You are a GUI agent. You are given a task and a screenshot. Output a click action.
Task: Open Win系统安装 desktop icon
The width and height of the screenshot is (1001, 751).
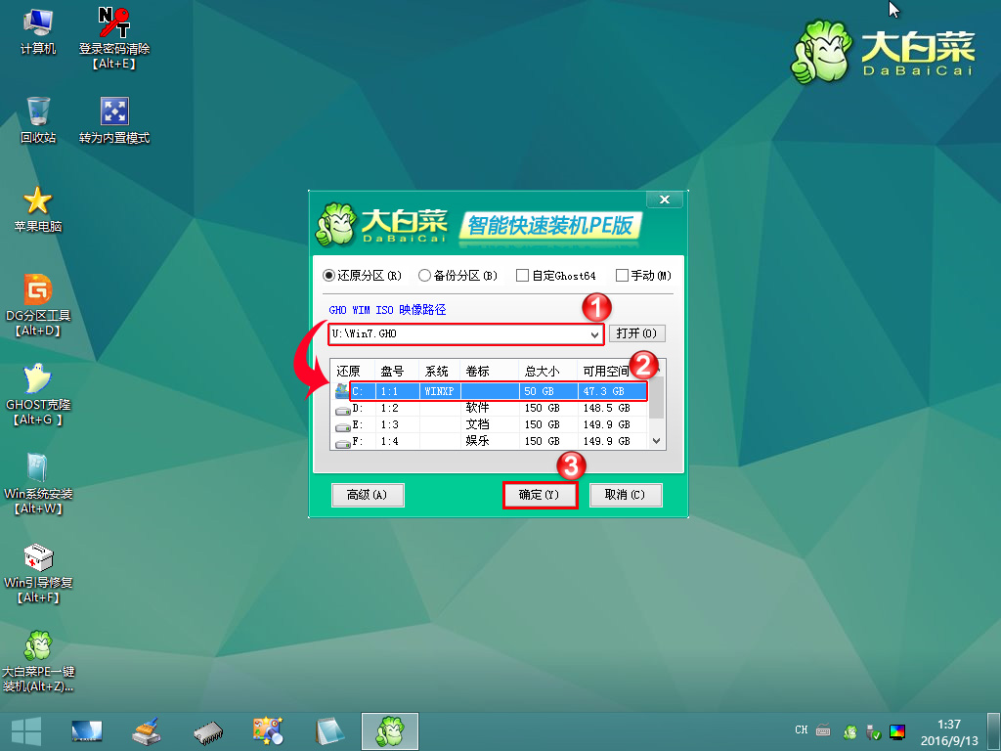click(38, 468)
